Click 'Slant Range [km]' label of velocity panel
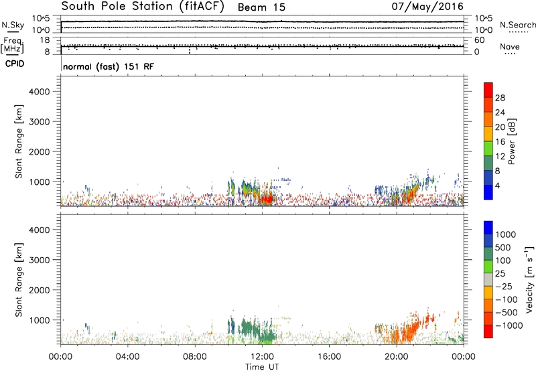 tap(19, 280)
